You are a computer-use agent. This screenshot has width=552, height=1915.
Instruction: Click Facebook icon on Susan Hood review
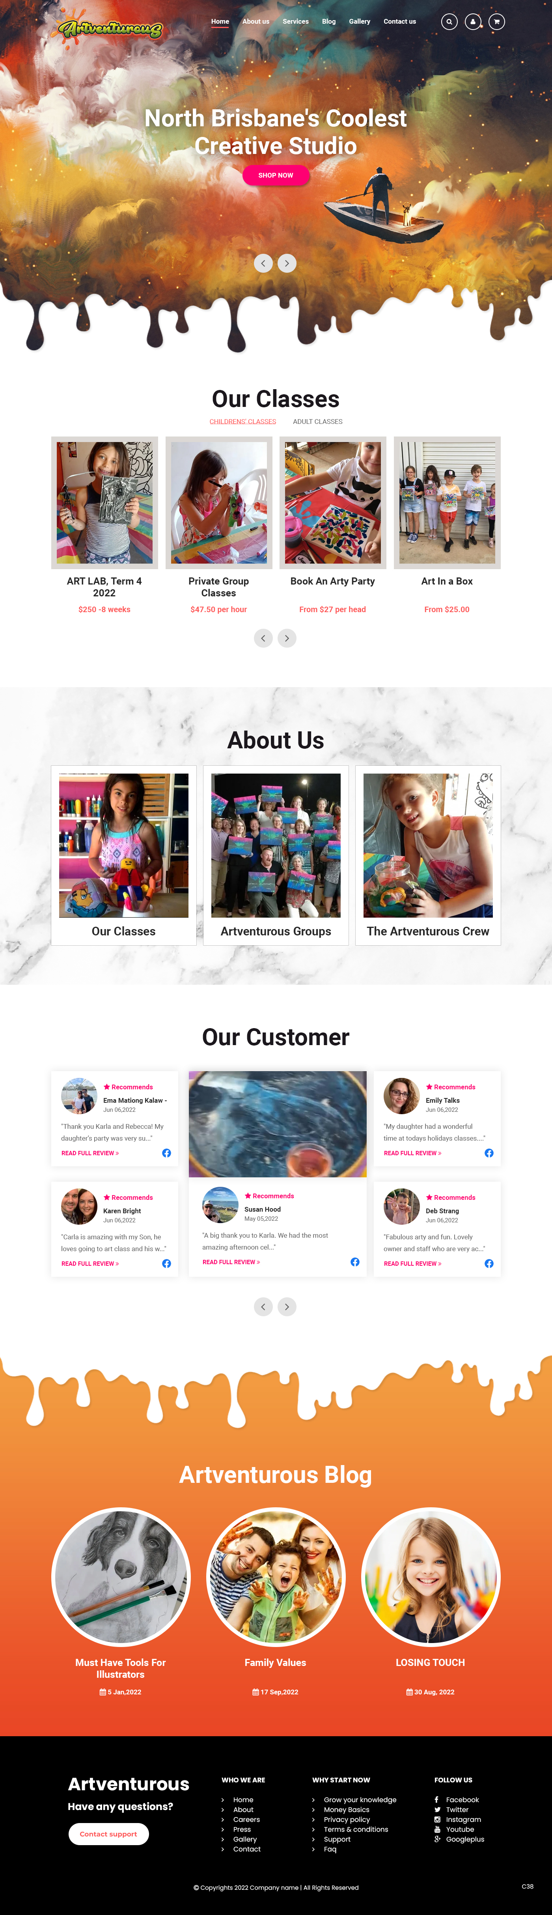355,1261
